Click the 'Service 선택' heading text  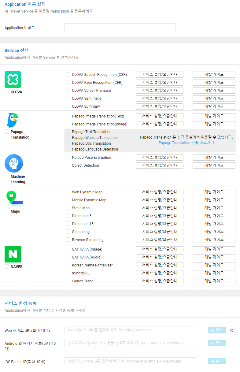17,50
